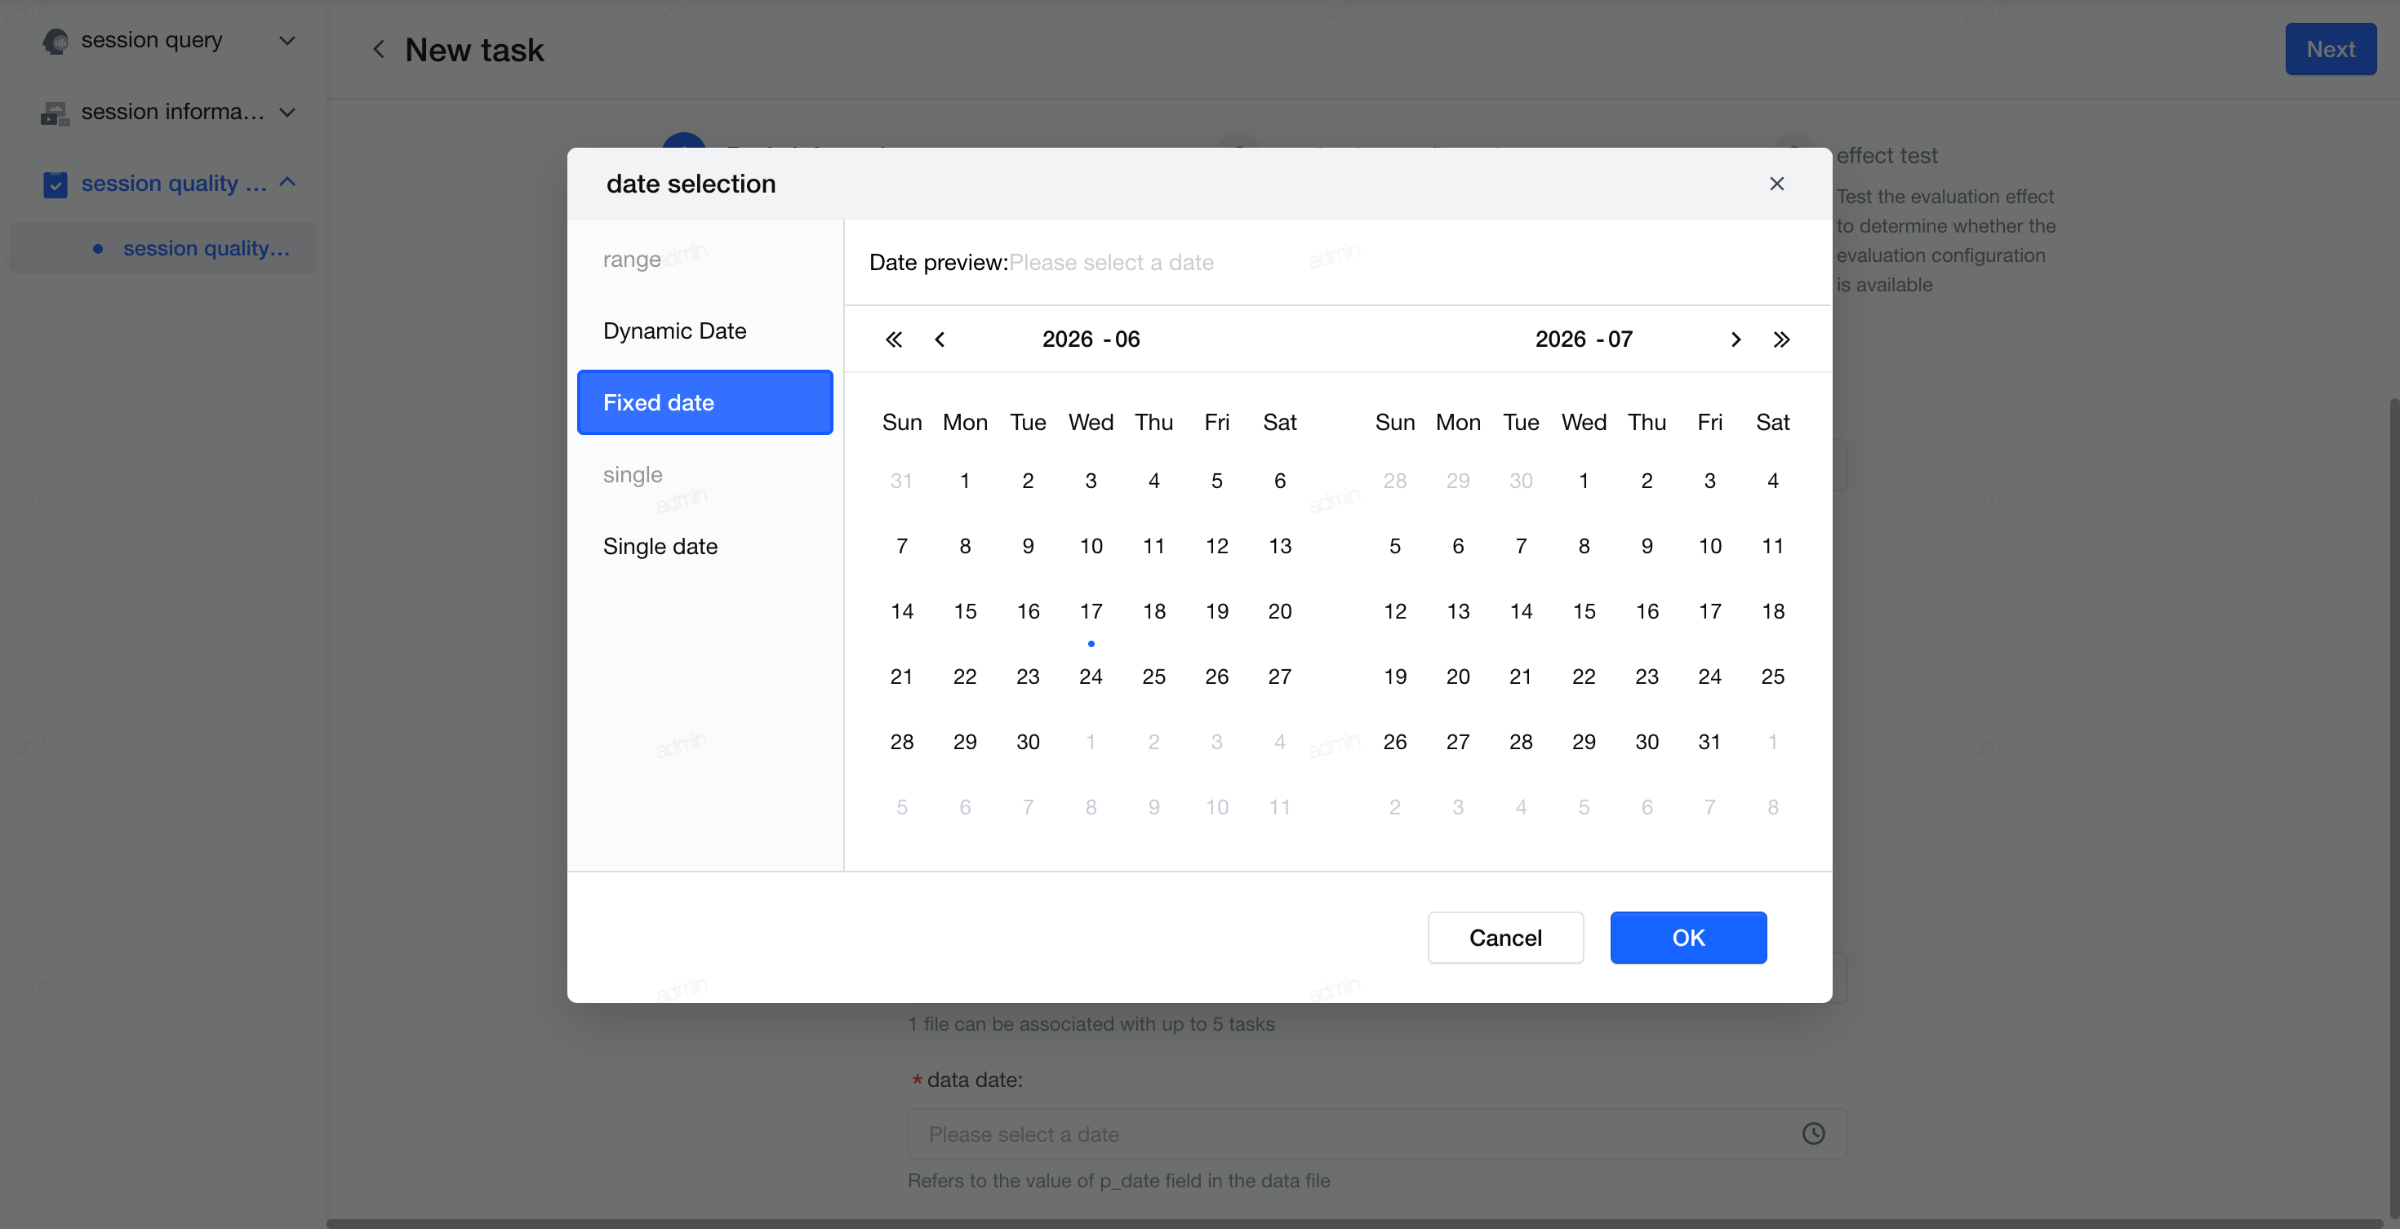Screen dimensions: 2400x1229
Task: Click the session information sidebar icon
Action: [x=56, y=113]
